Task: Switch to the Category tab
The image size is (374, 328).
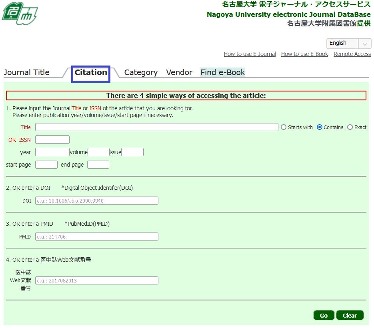Action: pos(141,72)
